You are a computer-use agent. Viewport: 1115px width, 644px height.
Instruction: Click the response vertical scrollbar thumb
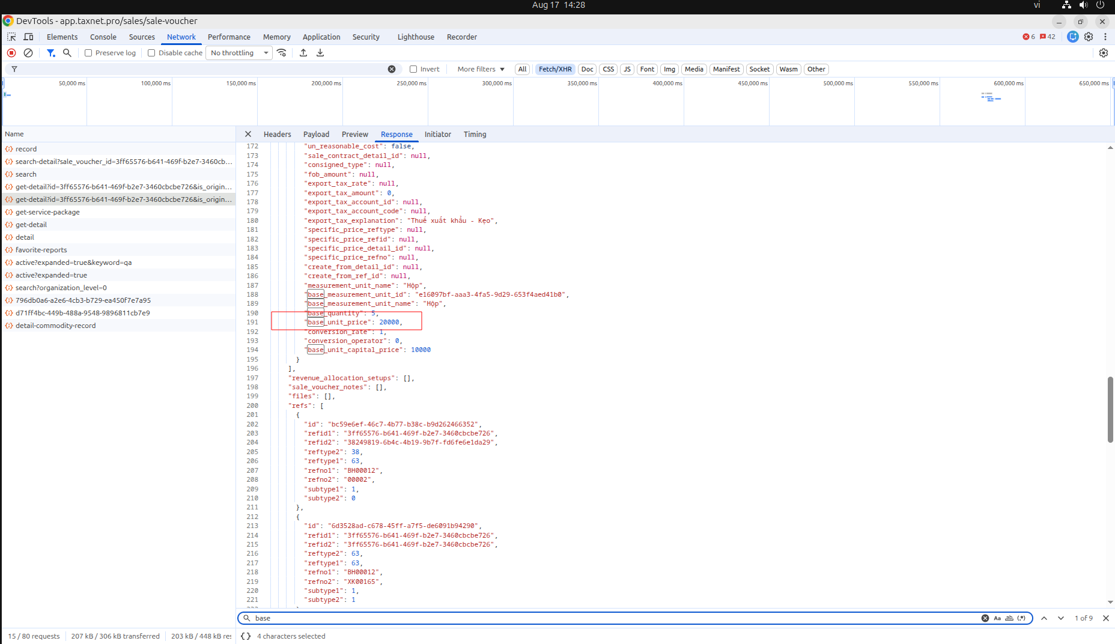point(1110,410)
